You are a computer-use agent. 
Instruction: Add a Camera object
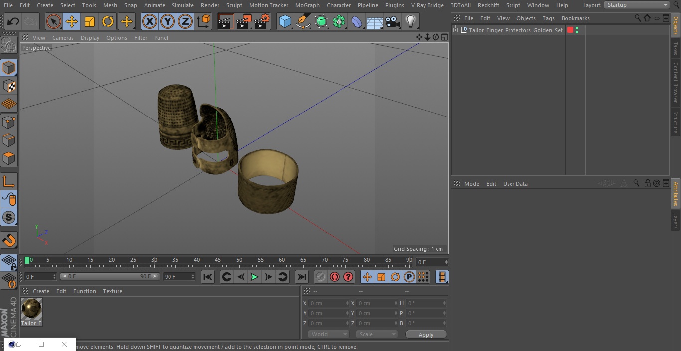pyautogui.click(x=393, y=21)
